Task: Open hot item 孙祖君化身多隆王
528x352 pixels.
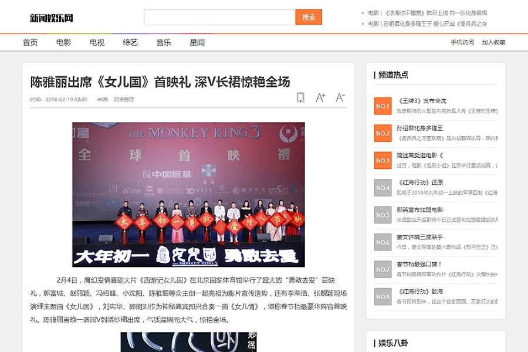Action: click(x=419, y=128)
